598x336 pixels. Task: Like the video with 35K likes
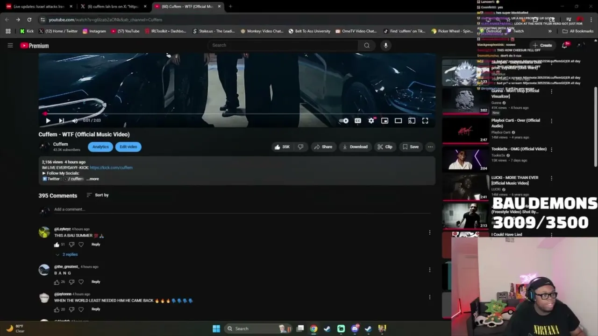[x=282, y=147]
